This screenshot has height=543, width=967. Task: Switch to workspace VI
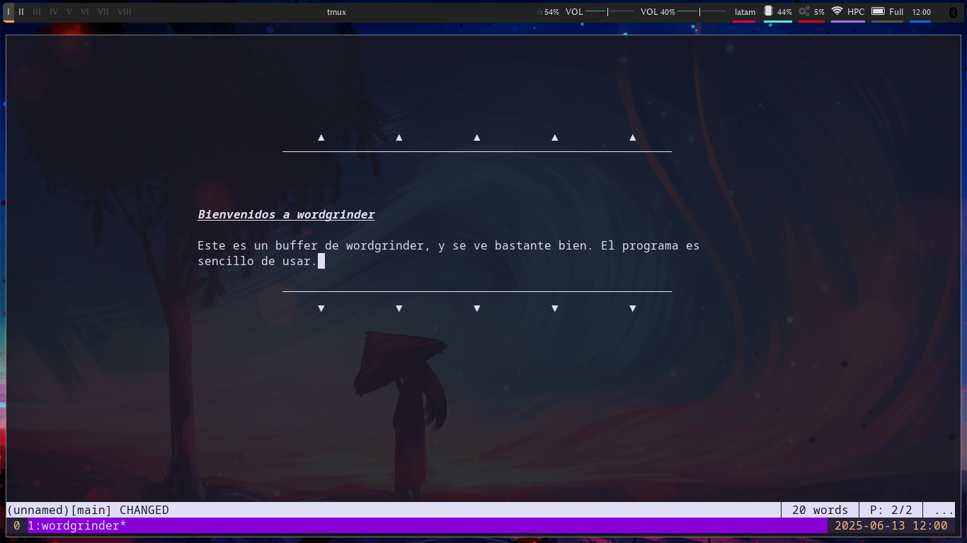(85, 12)
